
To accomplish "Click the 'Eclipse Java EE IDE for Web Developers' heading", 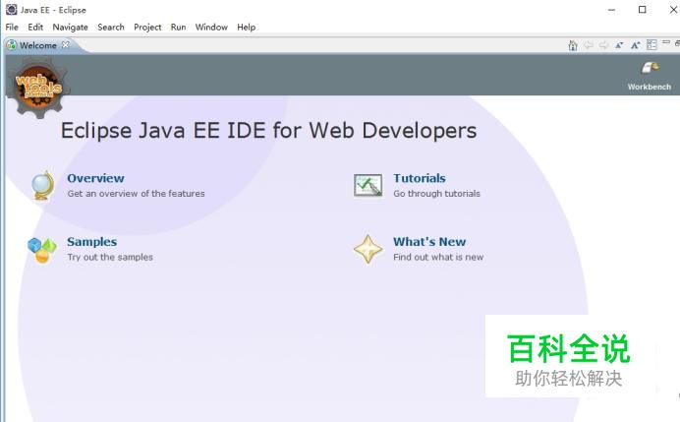I will [x=269, y=131].
